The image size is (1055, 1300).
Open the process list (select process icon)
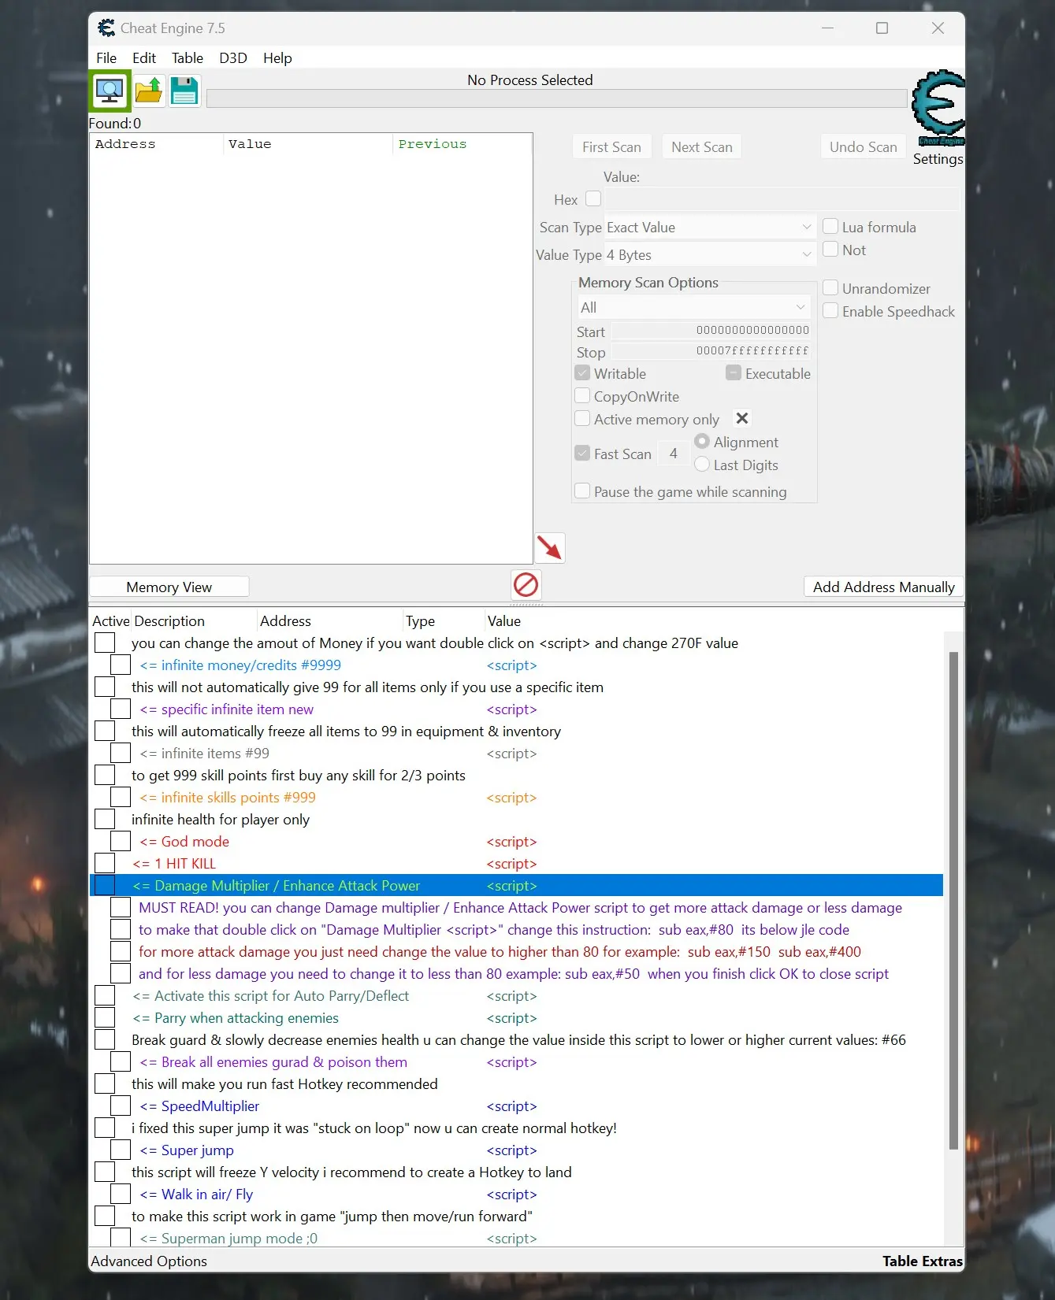click(x=109, y=91)
